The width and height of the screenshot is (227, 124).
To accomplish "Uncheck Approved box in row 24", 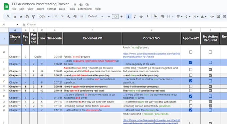I will tap(191, 81).
